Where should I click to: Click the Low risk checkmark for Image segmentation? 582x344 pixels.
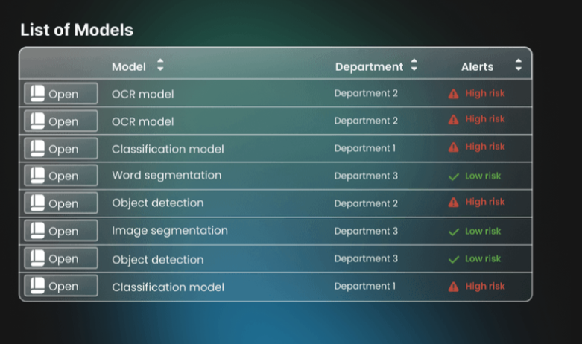[453, 232]
